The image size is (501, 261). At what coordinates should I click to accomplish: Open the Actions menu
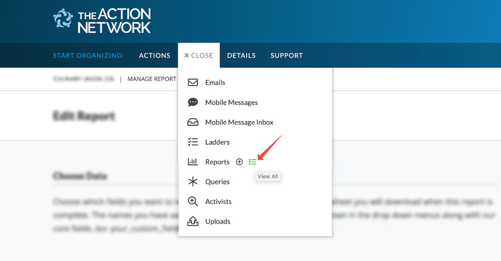click(x=155, y=55)
